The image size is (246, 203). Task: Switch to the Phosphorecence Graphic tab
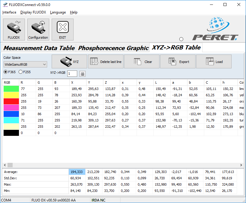[113, 48]
